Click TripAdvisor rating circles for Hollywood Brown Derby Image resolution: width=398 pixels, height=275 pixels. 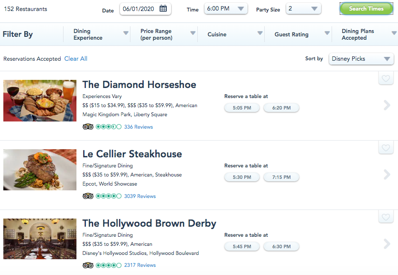pos(108,265)
